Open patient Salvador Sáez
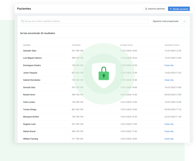 pos(29,51)
